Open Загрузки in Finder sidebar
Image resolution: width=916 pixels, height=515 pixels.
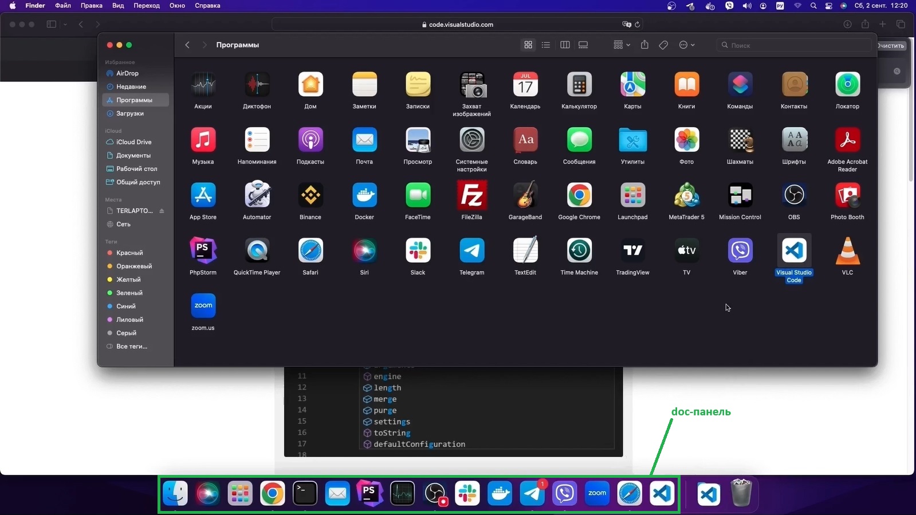pos(135,113)
